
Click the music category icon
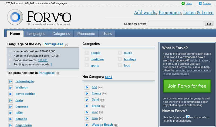[120, 53]
